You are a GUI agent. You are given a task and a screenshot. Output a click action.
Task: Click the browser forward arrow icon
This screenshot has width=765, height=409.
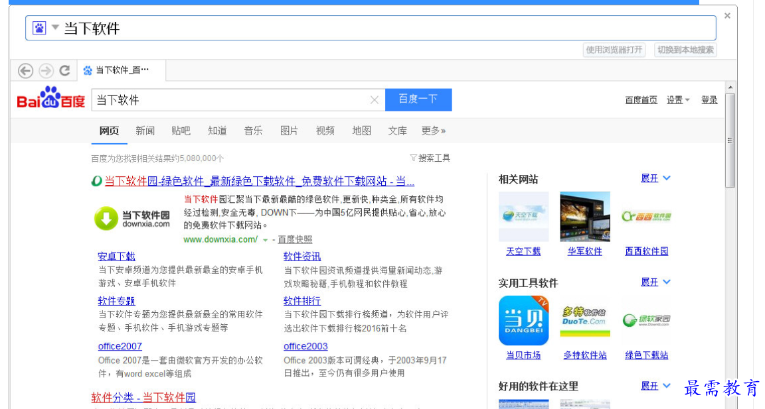pos(45,71)
